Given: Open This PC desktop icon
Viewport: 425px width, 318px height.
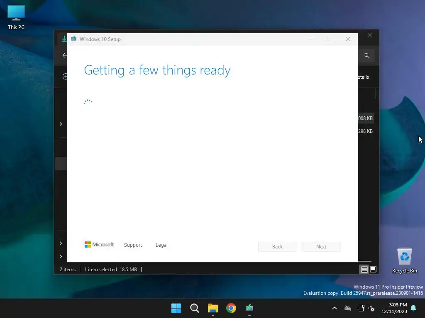Looking at the screenshot, I should [16, 17].
